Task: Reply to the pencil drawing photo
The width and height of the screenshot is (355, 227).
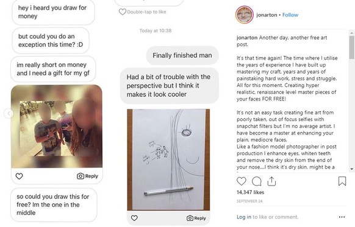Action: click(x=196, y=218)
